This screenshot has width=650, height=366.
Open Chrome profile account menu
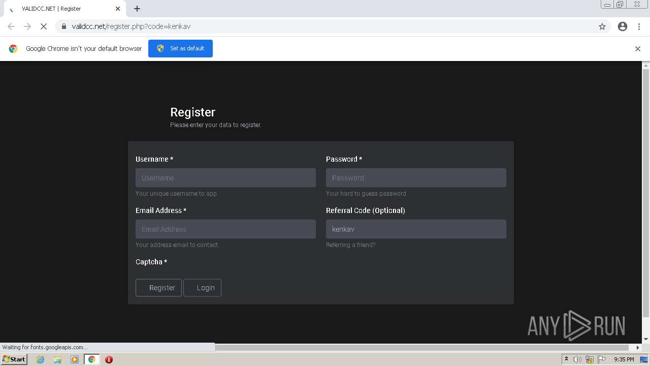623,26
